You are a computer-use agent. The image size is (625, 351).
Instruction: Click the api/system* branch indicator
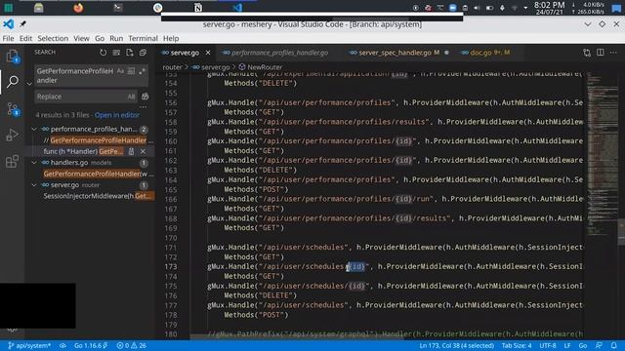[x=29, y=345]
